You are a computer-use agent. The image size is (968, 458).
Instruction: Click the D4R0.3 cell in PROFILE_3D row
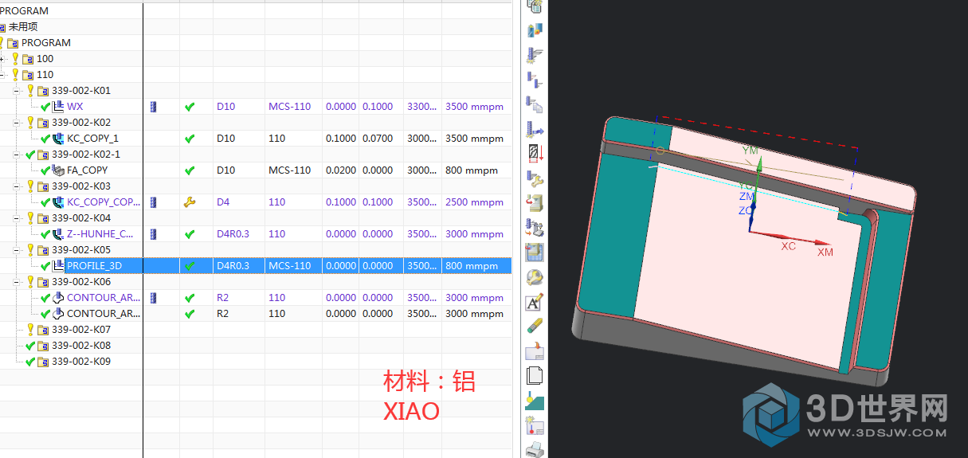pos(233,266)
